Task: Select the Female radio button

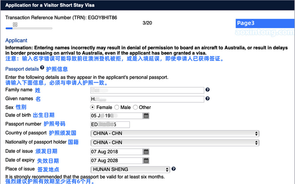Action: click(93, 107)
